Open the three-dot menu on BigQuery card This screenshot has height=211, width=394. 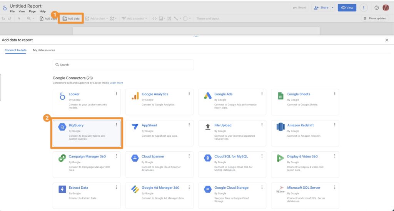click(x=116, y=125)
